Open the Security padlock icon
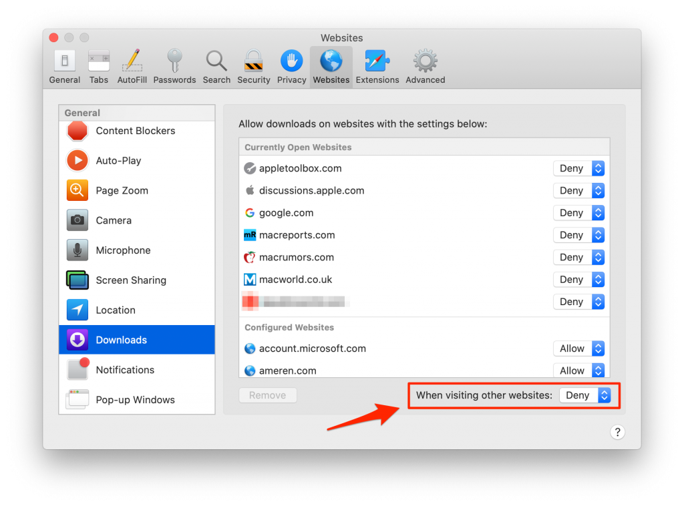 253,61
